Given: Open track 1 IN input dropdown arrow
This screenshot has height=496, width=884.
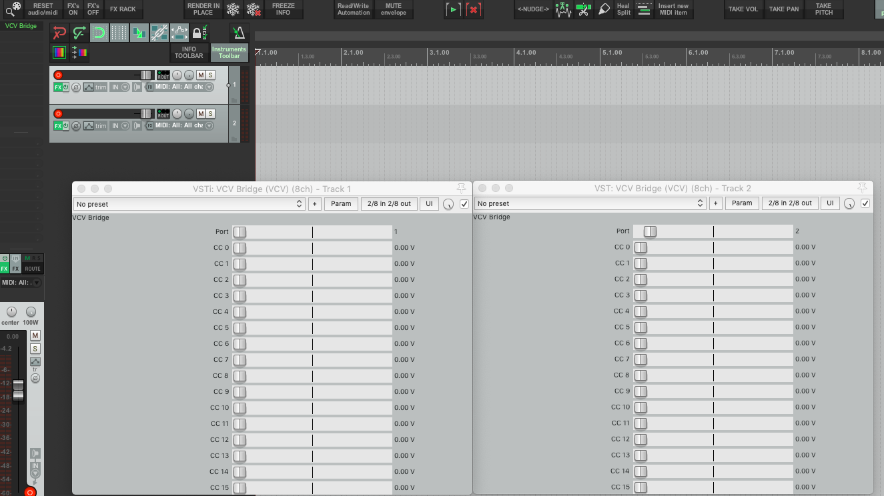Looking at the screenshot, I should pyautogui.click(x=125, y=87).
